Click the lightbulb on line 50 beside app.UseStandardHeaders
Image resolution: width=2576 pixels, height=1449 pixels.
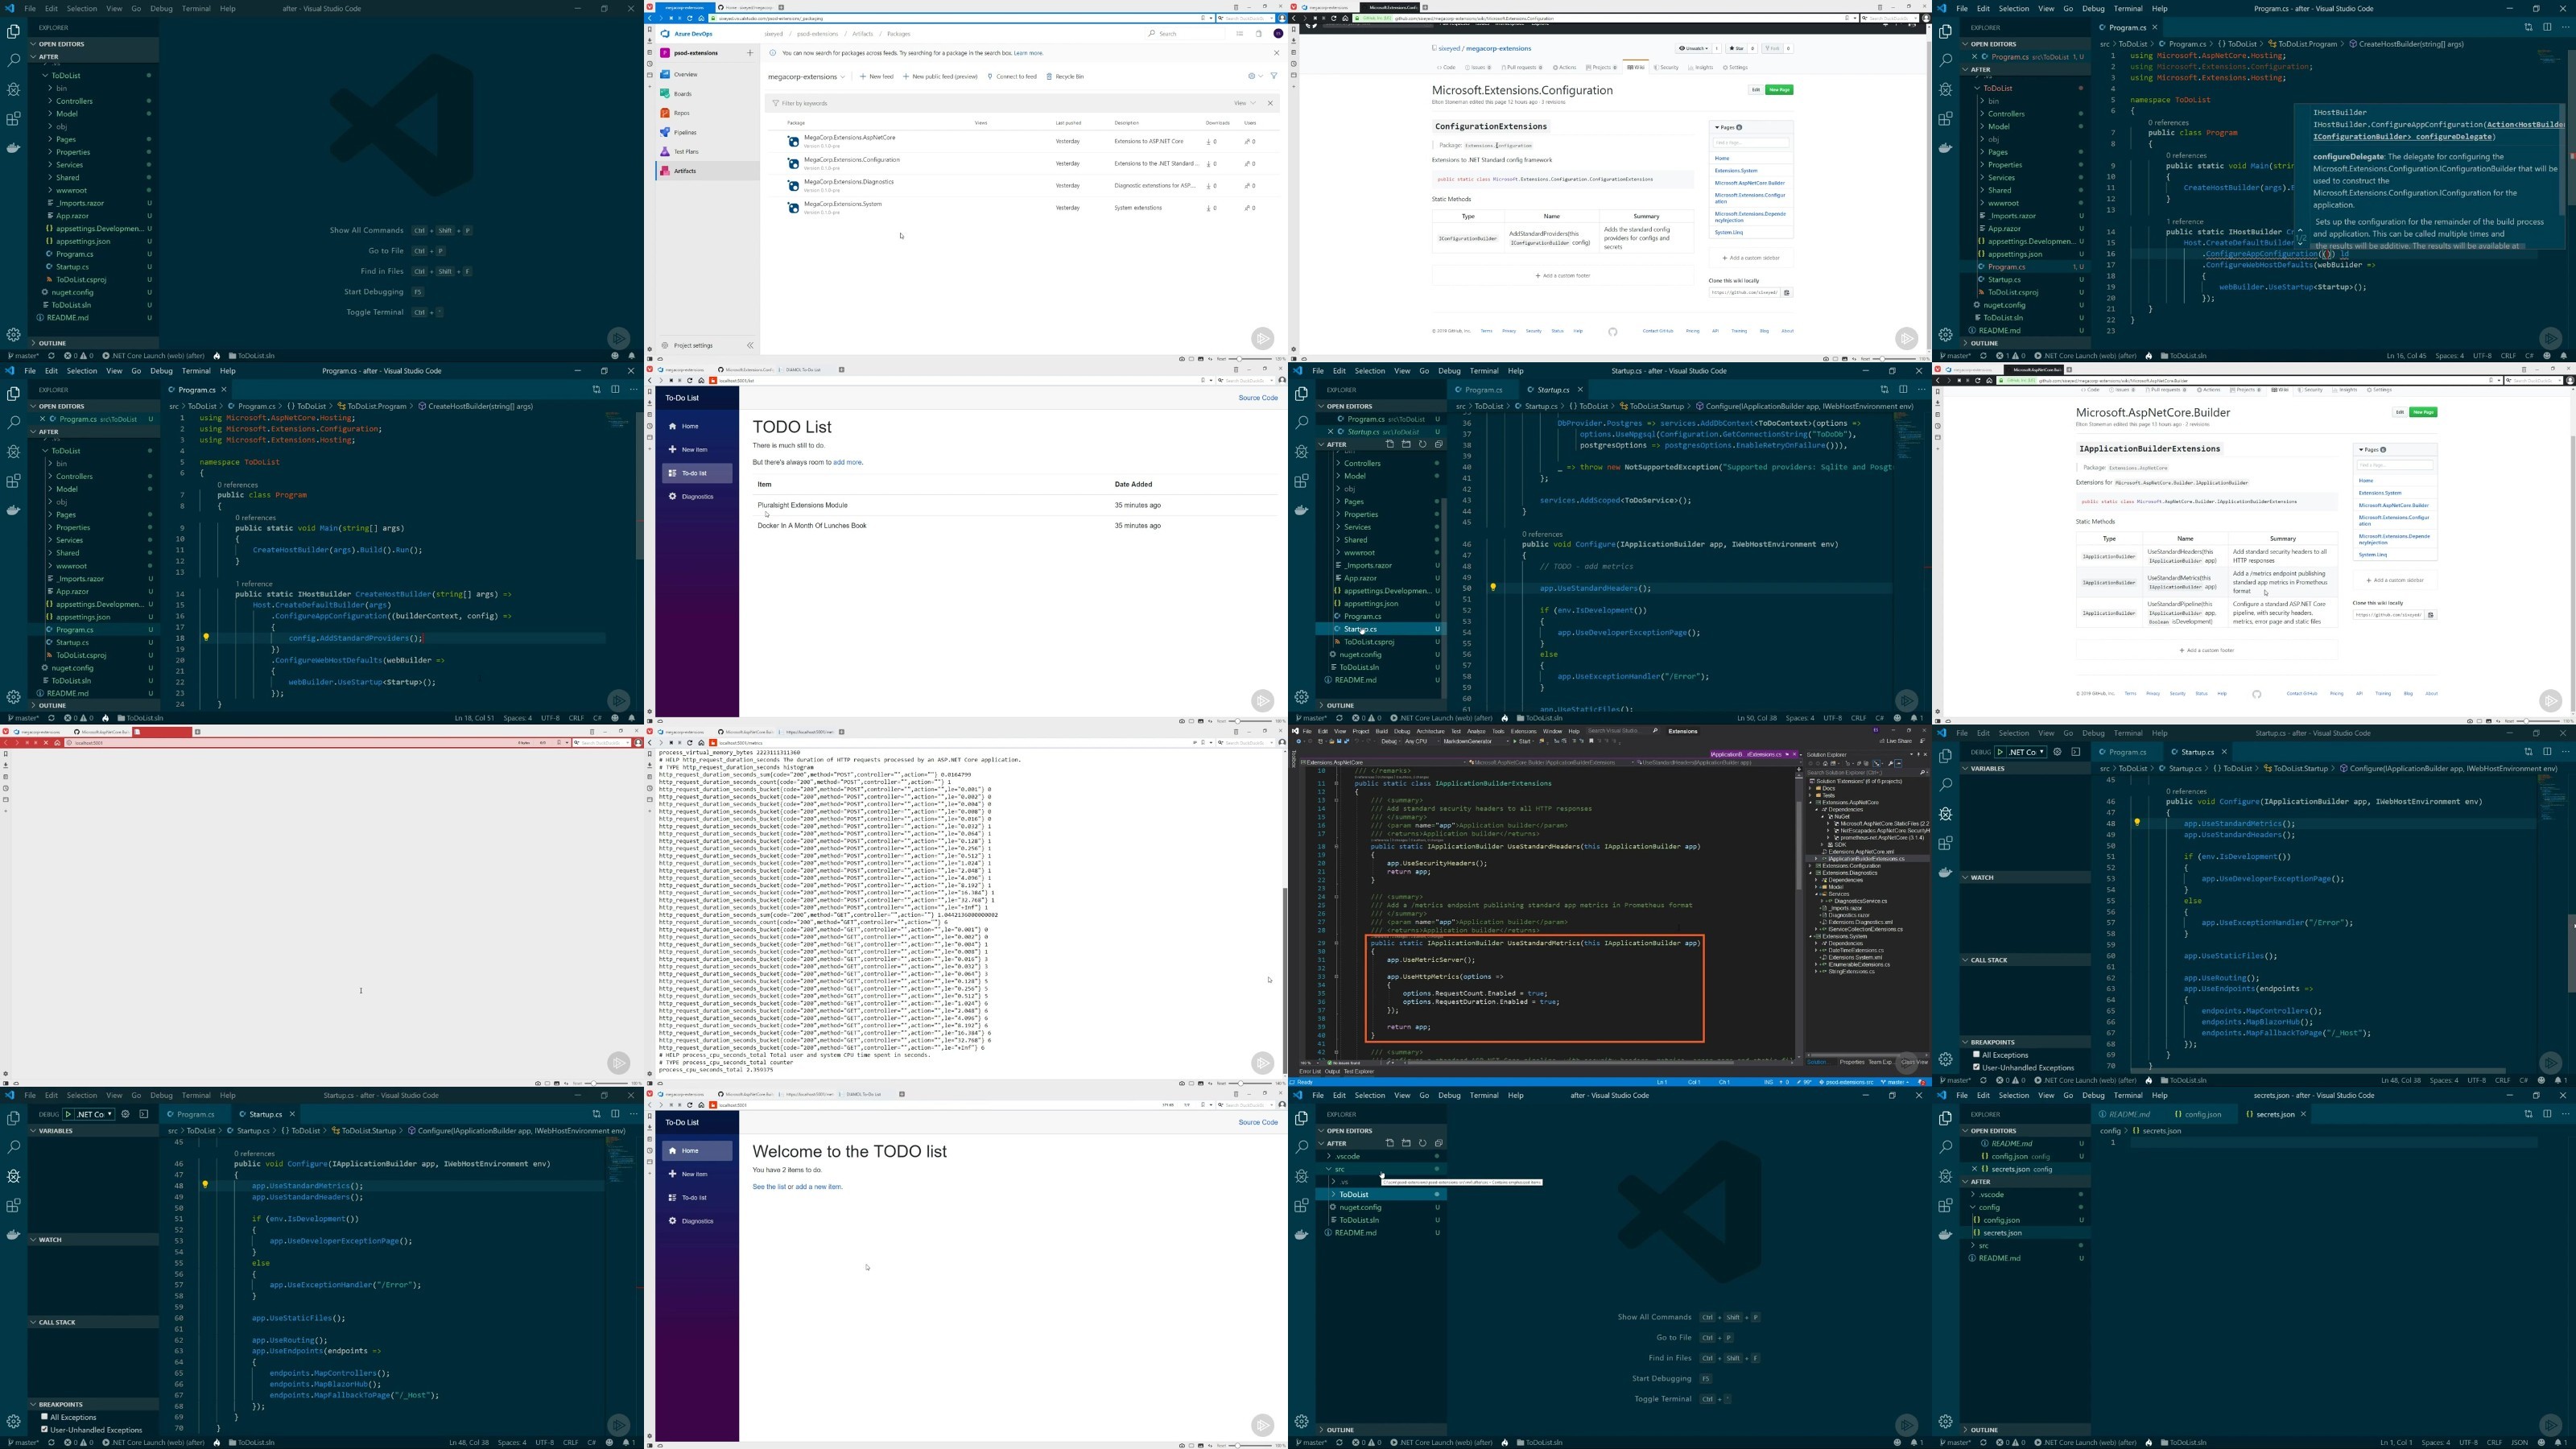1493,588
